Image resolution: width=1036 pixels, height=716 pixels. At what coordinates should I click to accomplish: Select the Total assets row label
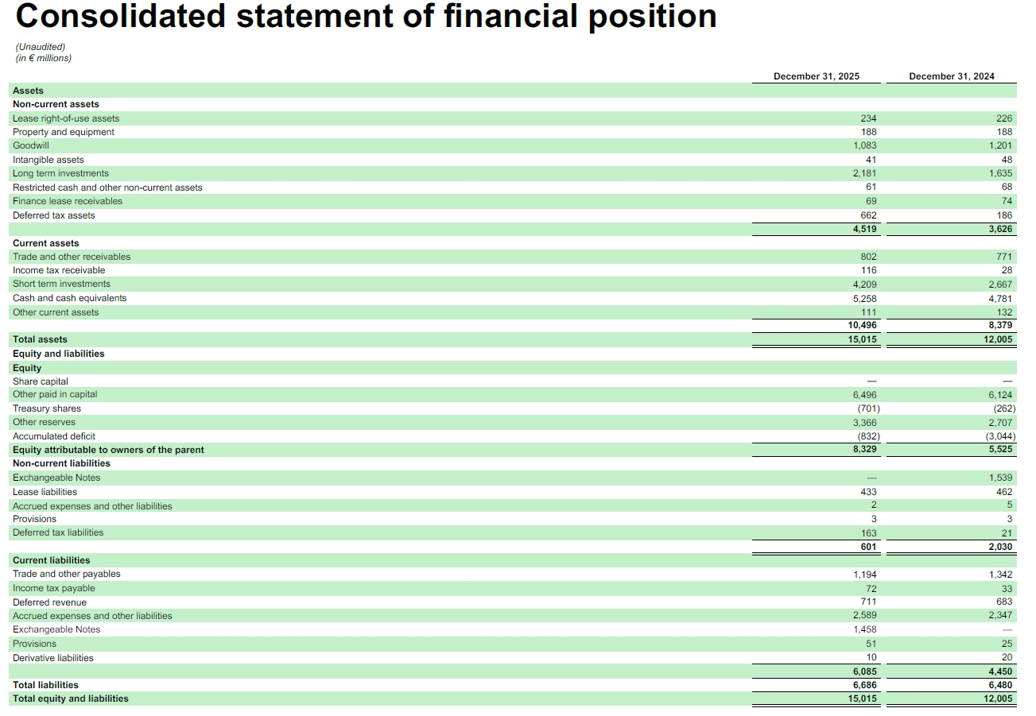coord(40,339)
